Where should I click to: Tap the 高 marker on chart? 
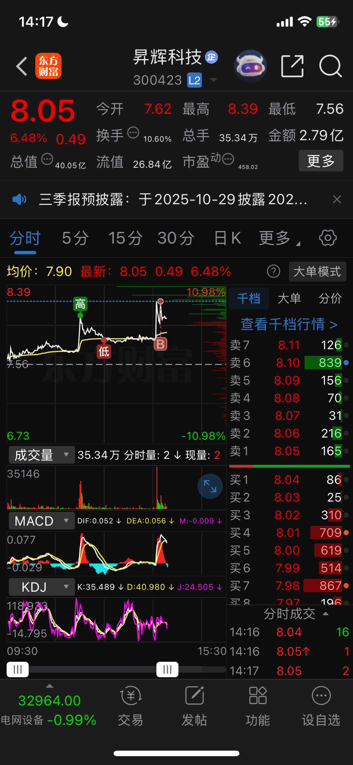point(80,304)
